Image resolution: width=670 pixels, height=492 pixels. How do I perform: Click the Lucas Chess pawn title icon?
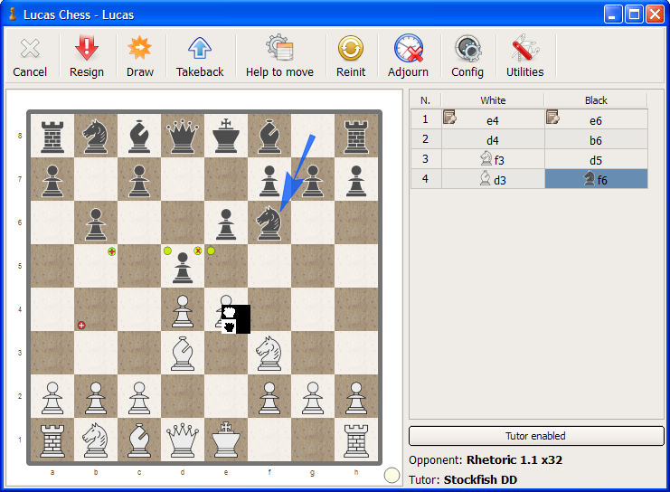(x=14, y=14)
